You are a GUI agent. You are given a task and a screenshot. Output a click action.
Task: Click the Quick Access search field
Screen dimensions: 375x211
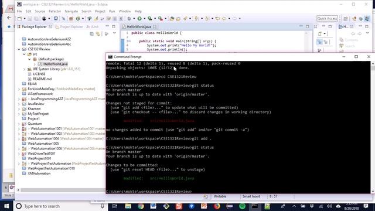[x=327, y=18]
